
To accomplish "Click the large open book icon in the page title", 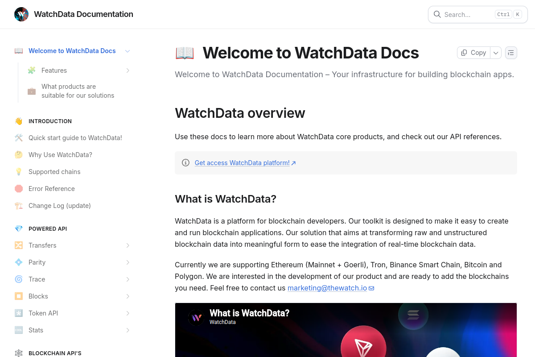I will coord(185,53).
